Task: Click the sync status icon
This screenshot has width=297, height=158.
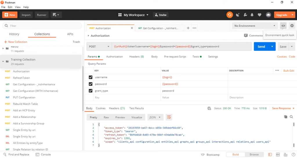Action: 230,15
